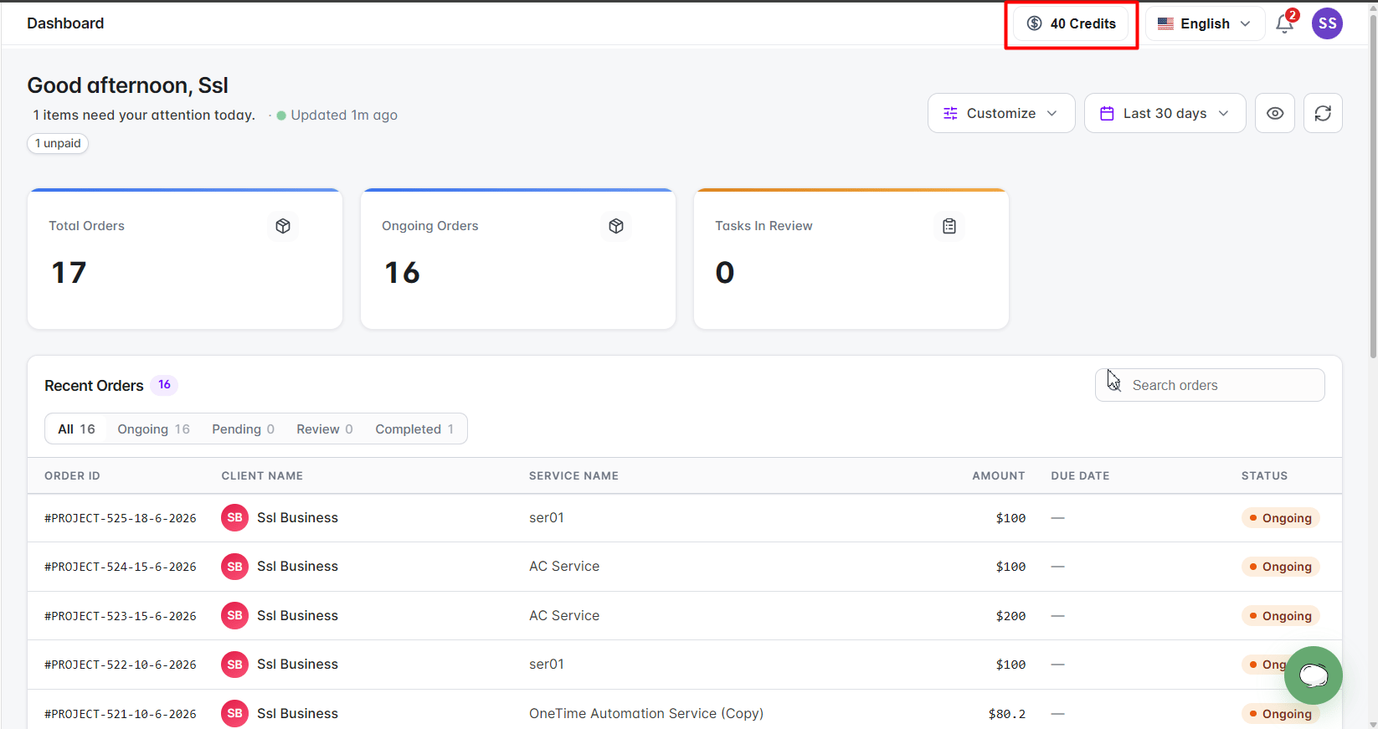The image size is (1378, 729).
Task: Click SB avatar in PROJECT-524 row
Action: pyautogui.click(x=234, y=567)
